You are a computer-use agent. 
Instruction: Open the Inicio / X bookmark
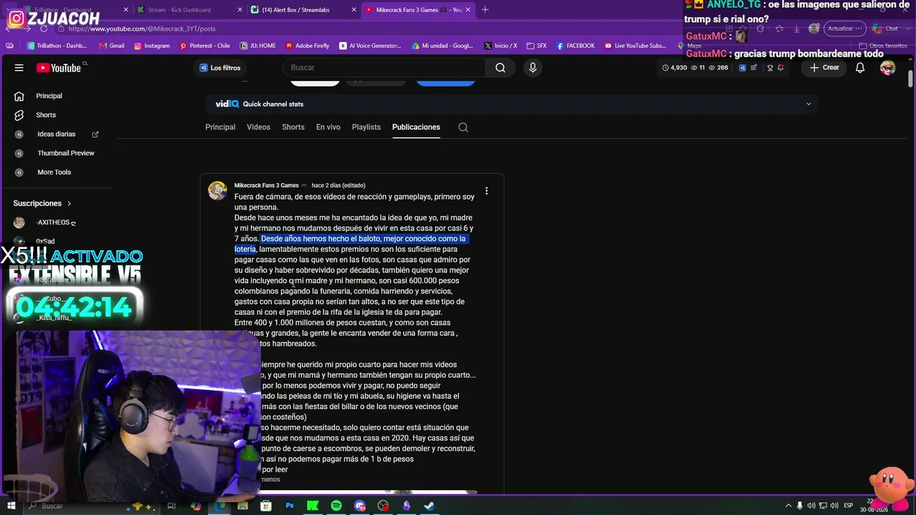(500, 46)
